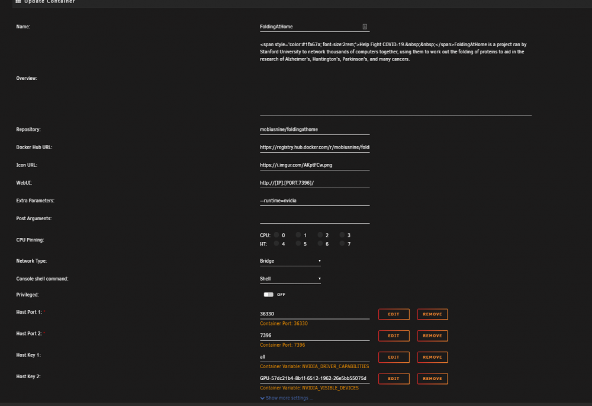The image size is (592, 406).
Task: Open the Console shell command dropdown
Action: [290, 279]
